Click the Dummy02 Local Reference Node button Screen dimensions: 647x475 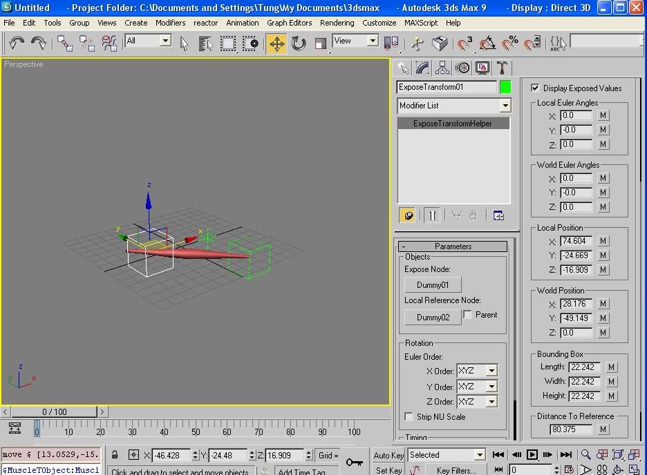[433, 317]
